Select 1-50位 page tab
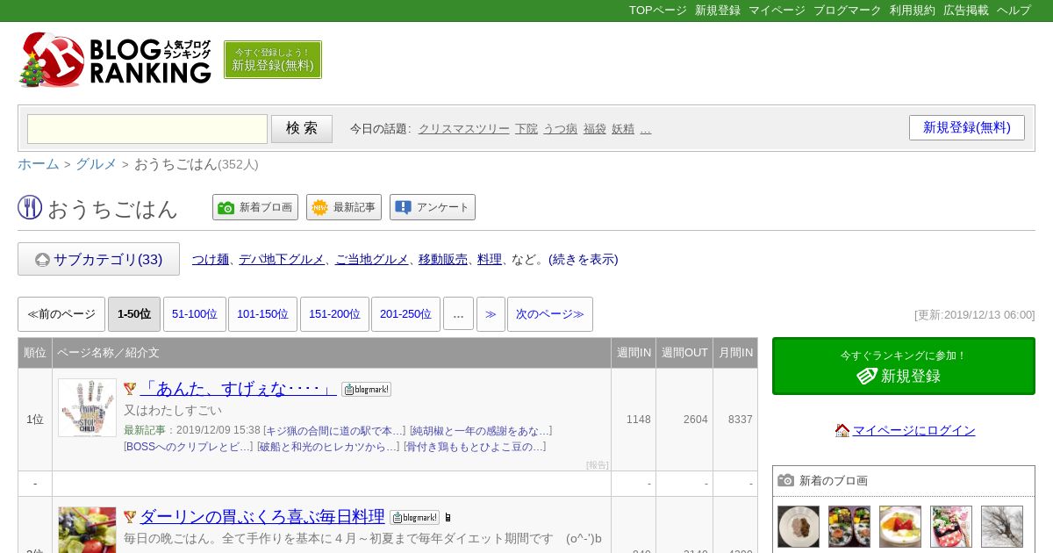 (134, 314)
